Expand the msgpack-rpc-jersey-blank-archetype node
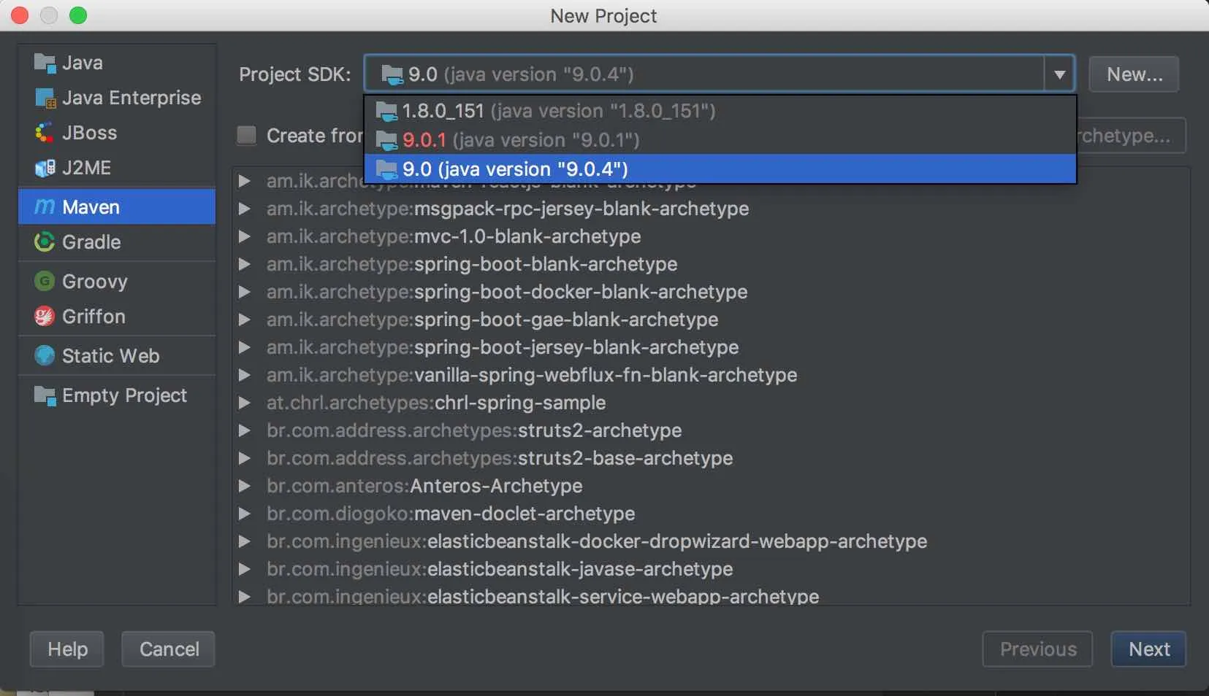The height and width of the screenshot is (696, 1209). click(245, 209)
